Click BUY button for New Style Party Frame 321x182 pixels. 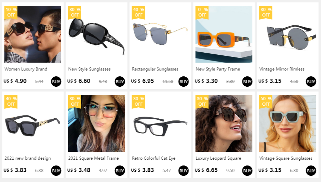point(247,82)
